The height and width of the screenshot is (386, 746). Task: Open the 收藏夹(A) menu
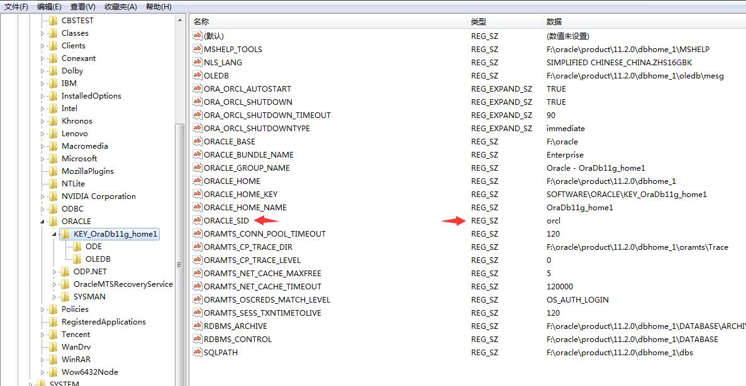120,7
